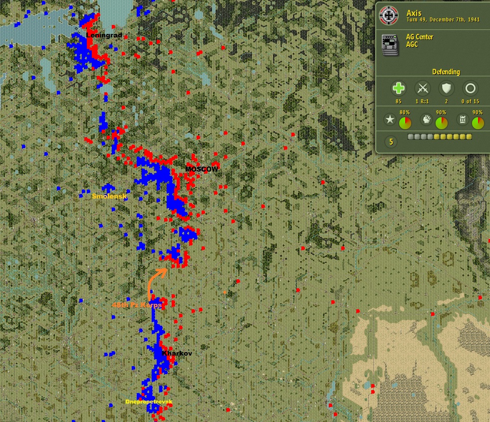
Task: Click the white circle stacking icon
Action: (471, 88)
